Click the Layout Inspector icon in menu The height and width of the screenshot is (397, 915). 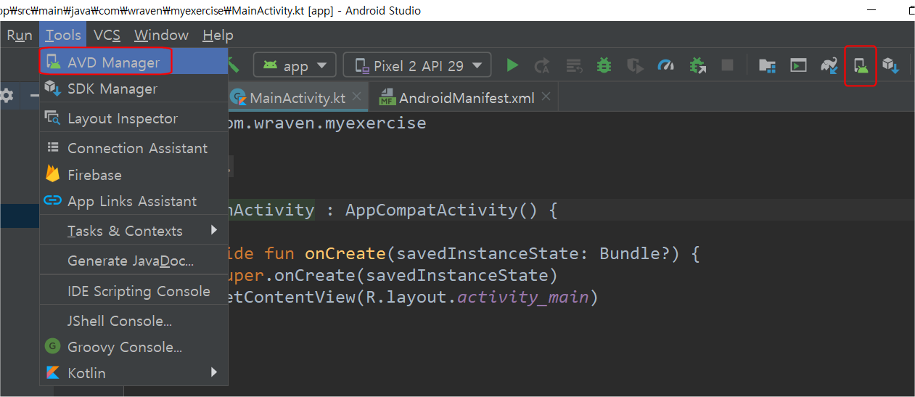52,118
